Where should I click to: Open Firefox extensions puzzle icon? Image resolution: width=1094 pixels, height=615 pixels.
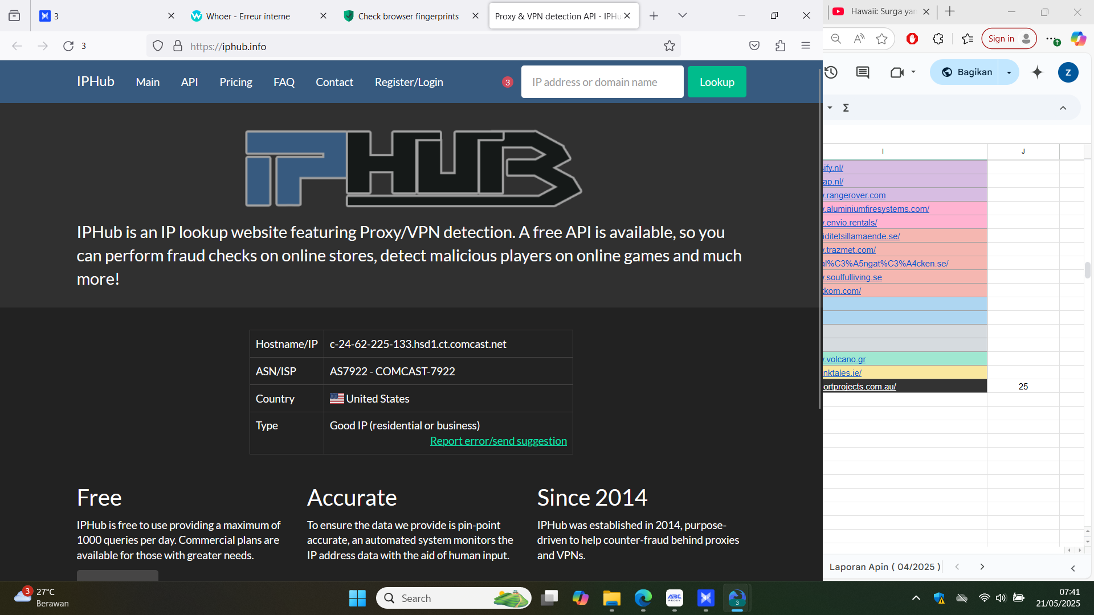tap(780, 46)
